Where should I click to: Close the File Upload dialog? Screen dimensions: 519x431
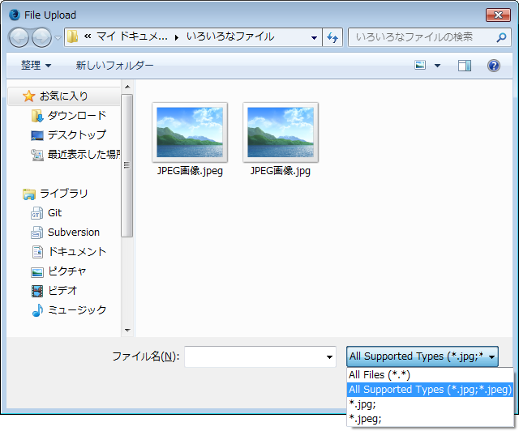[x=498, y=15]
